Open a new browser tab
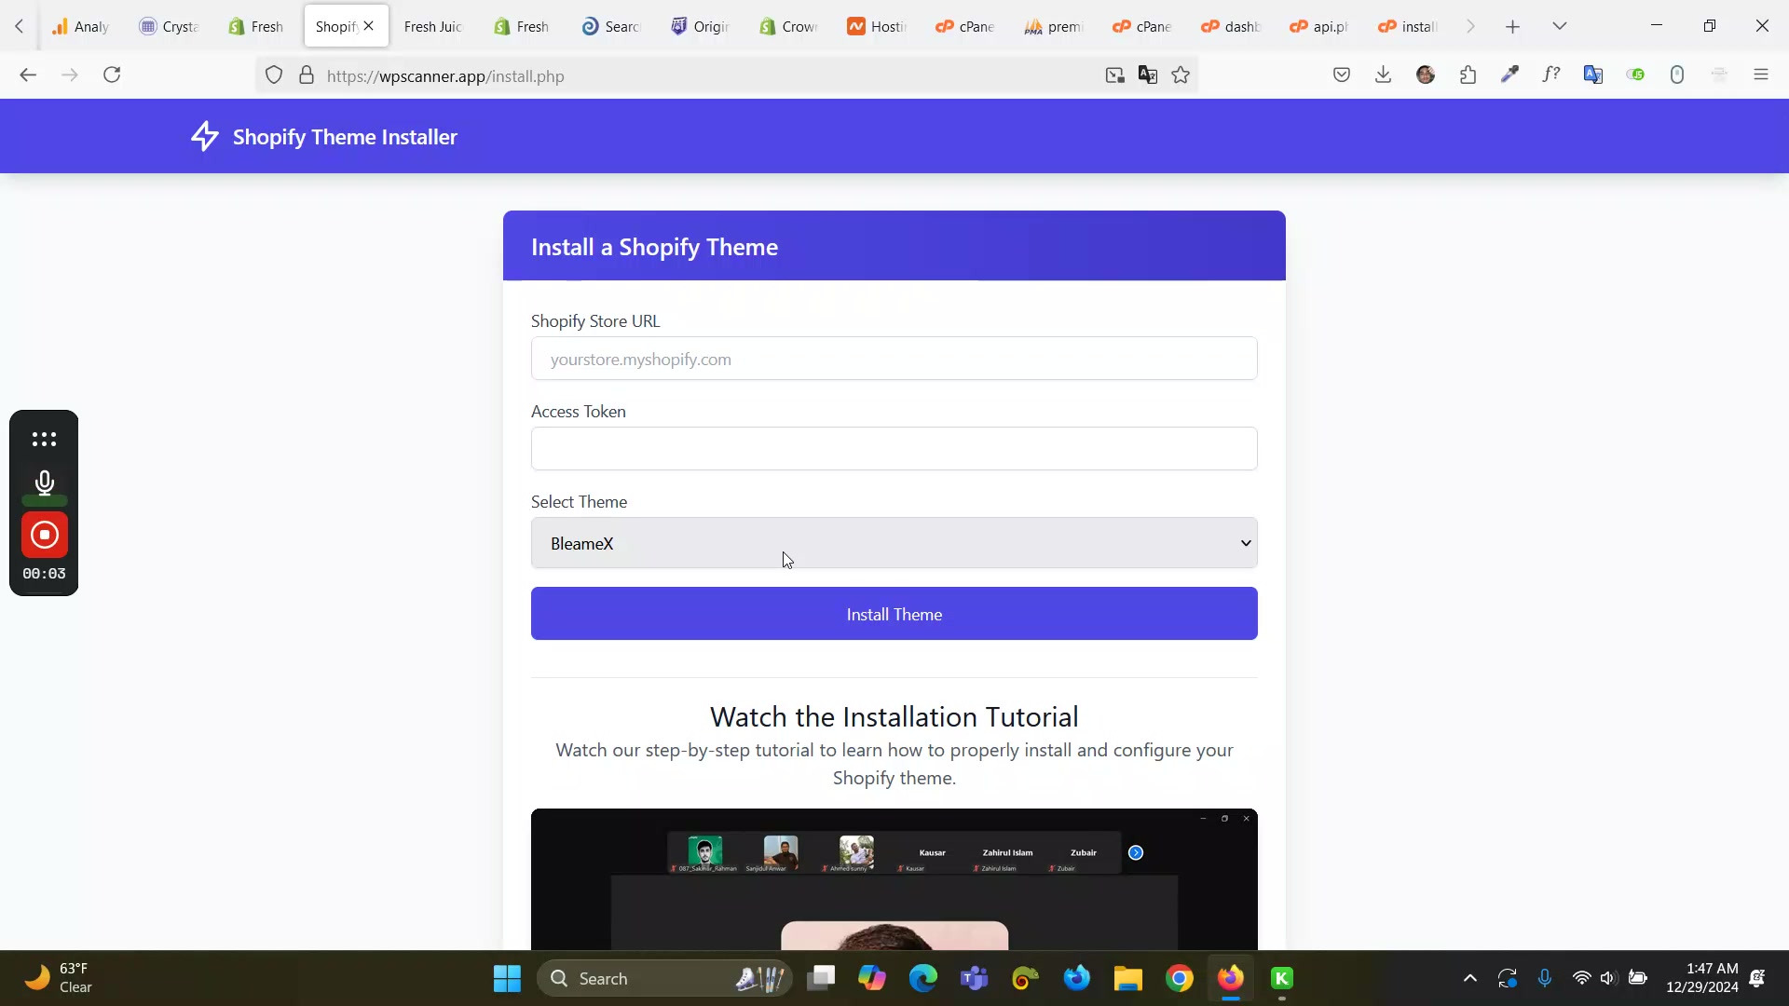The height and width of the screenshot is (1006, 1789). point(1513,27)
